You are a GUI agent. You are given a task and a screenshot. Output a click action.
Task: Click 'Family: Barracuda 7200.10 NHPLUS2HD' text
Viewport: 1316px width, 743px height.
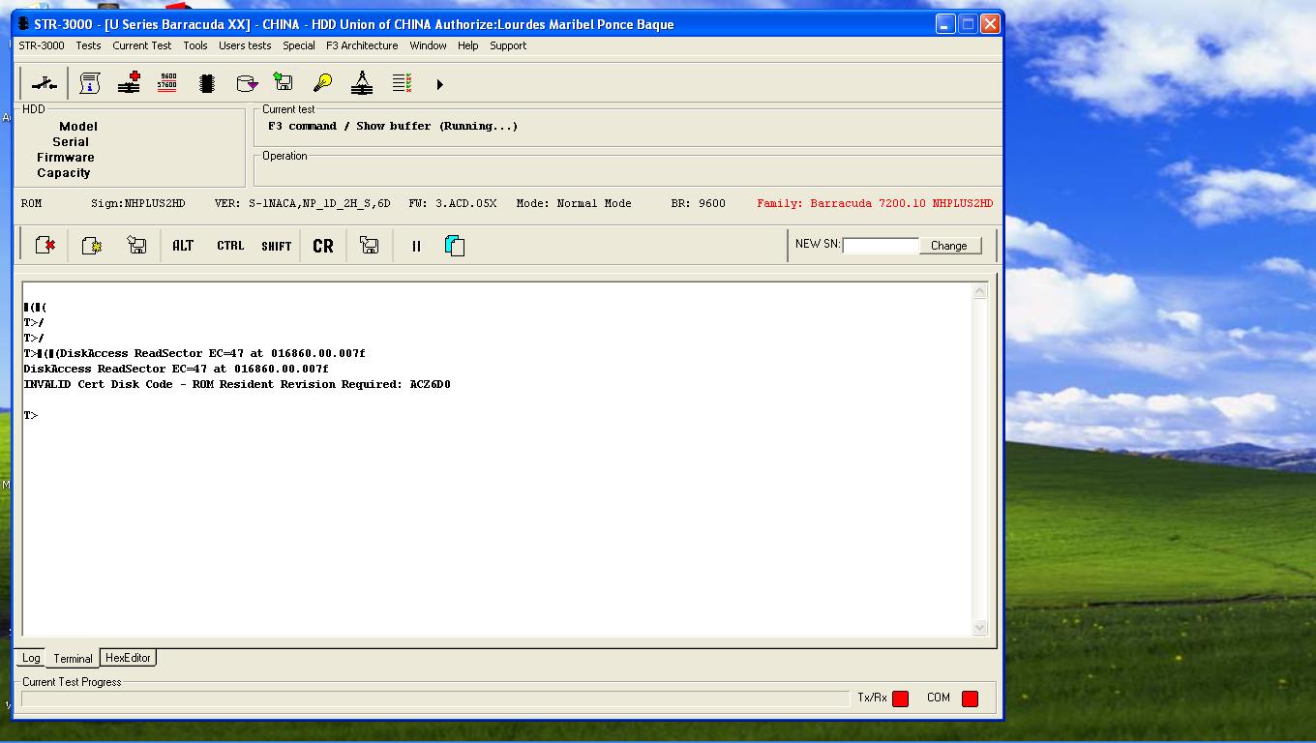[875, 203]
